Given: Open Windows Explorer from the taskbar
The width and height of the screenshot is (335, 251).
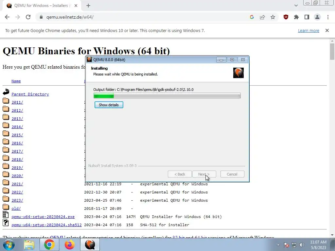Looking at the screenshot, I should tap(29, 245).
